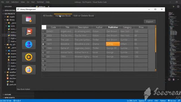Click the Code column header
Screen dimensions: 181x102
53,27
